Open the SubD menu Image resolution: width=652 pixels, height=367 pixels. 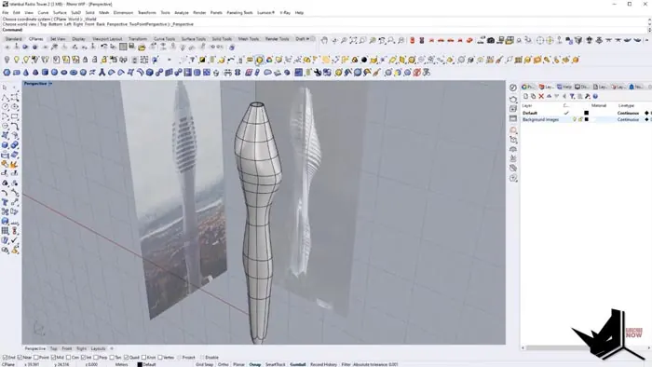pyautogui.click(x=75, y=13)
